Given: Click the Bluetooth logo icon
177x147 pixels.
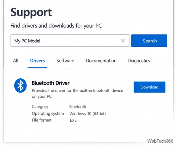Looking at the screenshot, I should pos(20,86).
